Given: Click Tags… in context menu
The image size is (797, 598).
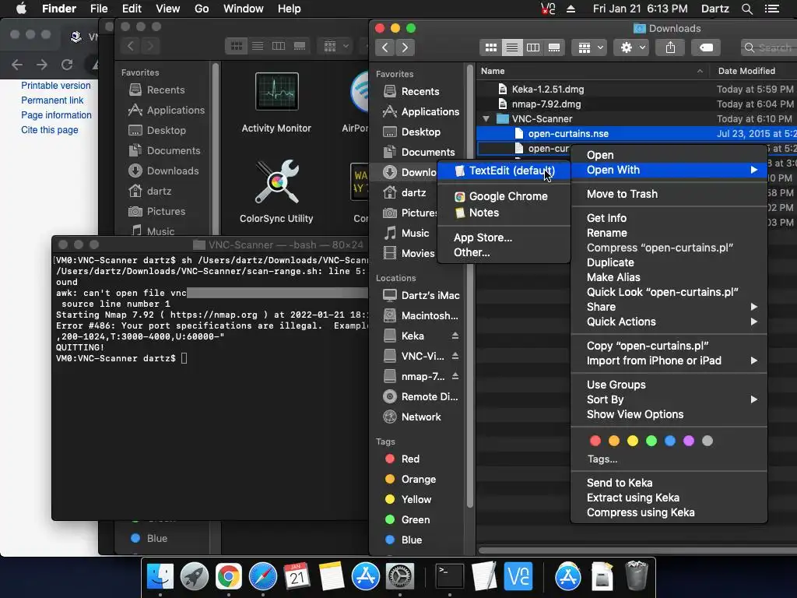Looking at the screenshot, I should tap(602, 459).
